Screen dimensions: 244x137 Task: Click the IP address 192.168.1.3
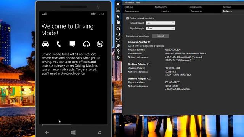pyautogui.click(x=170, y=72)
